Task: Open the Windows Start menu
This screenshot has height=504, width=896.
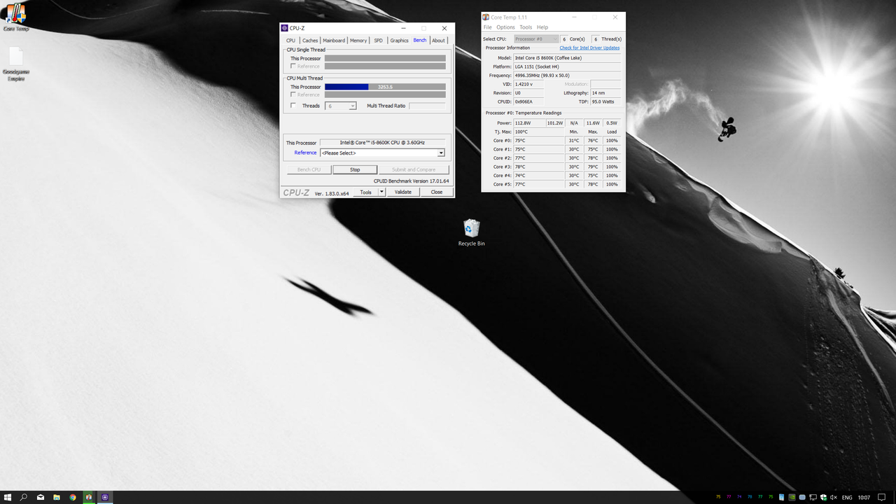Action: point(8,497)
